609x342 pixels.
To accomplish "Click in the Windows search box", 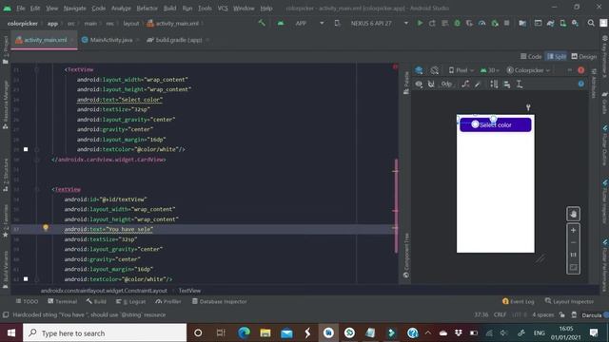I will pyautogui.click(x=105, y=333).
